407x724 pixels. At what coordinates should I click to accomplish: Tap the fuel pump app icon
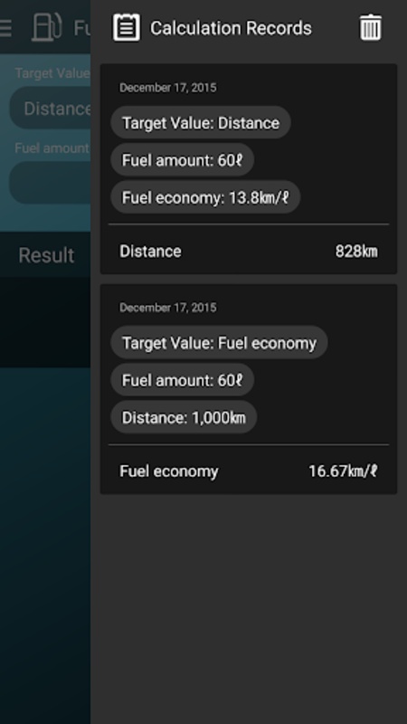tap(47, 27)
